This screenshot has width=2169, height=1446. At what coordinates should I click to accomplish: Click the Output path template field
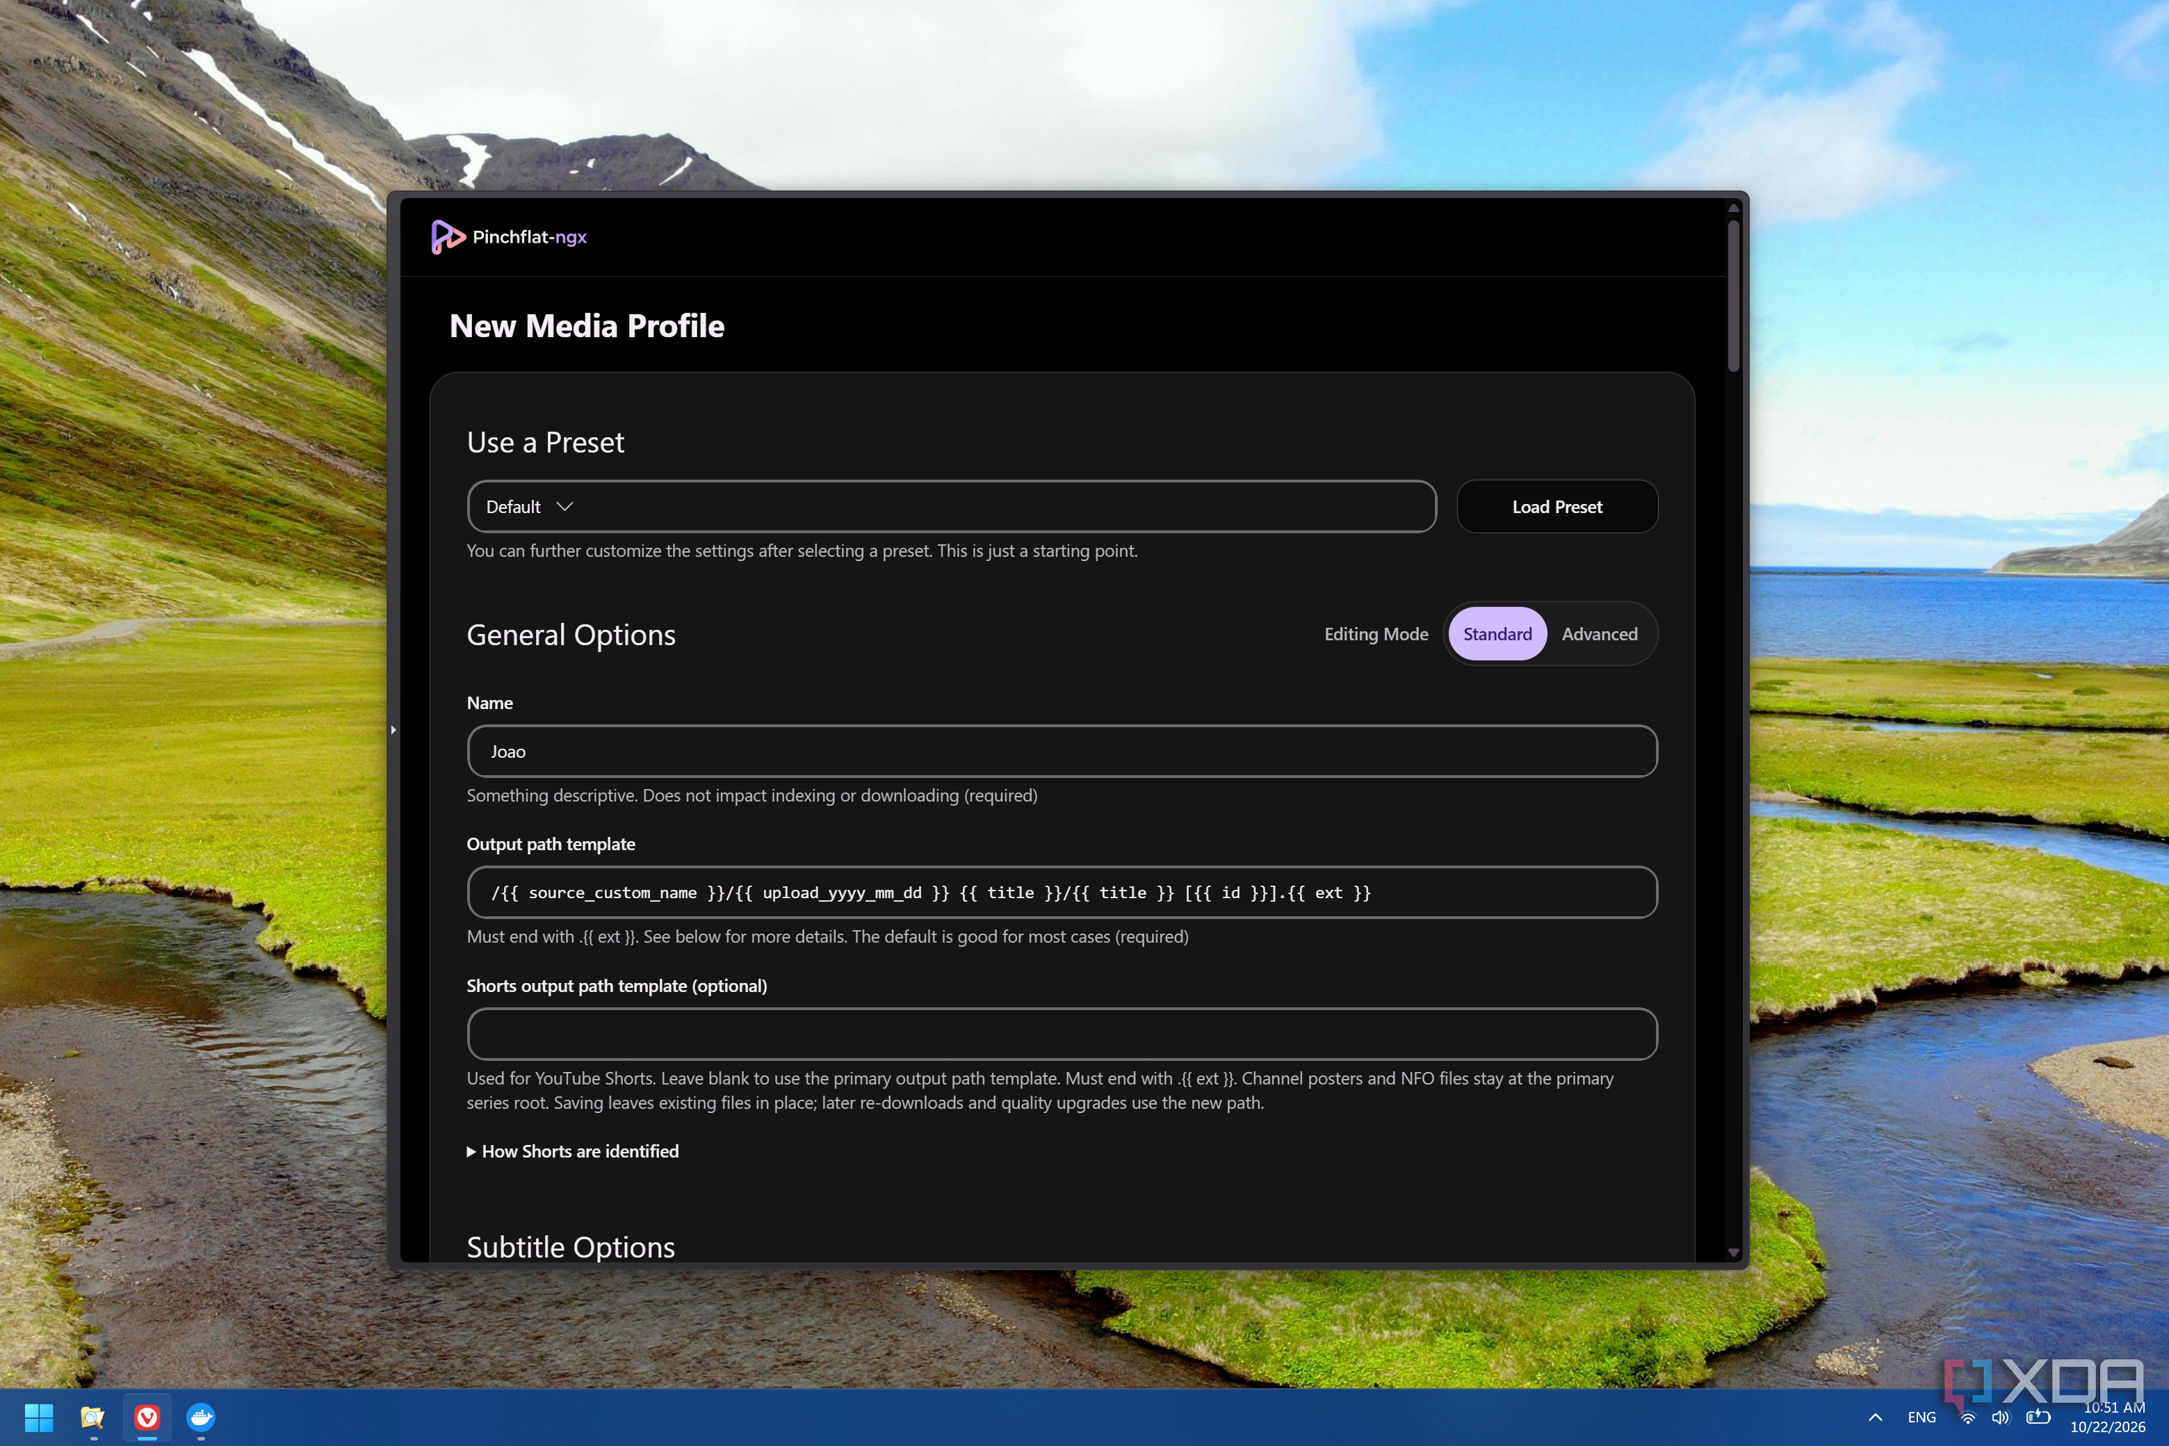pos(1062,892)
